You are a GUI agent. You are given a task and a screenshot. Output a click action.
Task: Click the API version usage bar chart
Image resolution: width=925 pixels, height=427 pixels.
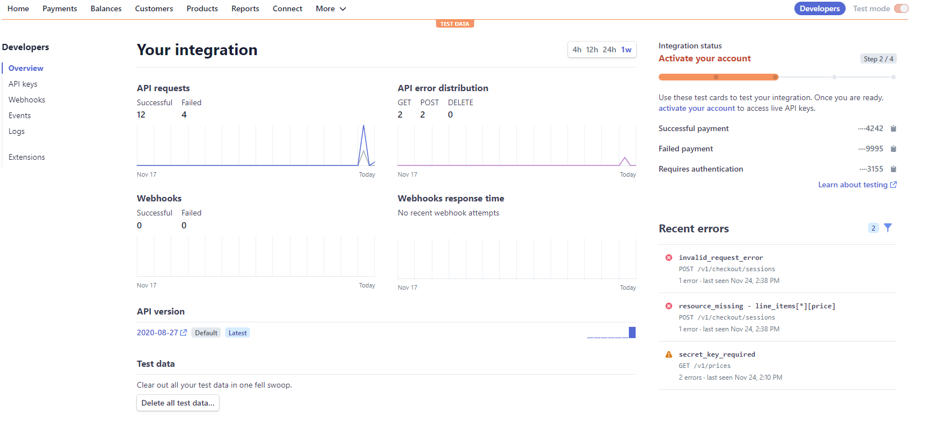[x=611, y=333]
